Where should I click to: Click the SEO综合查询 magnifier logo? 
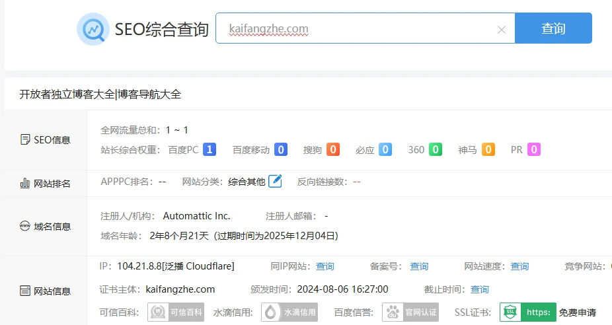(x=93, y=29)
